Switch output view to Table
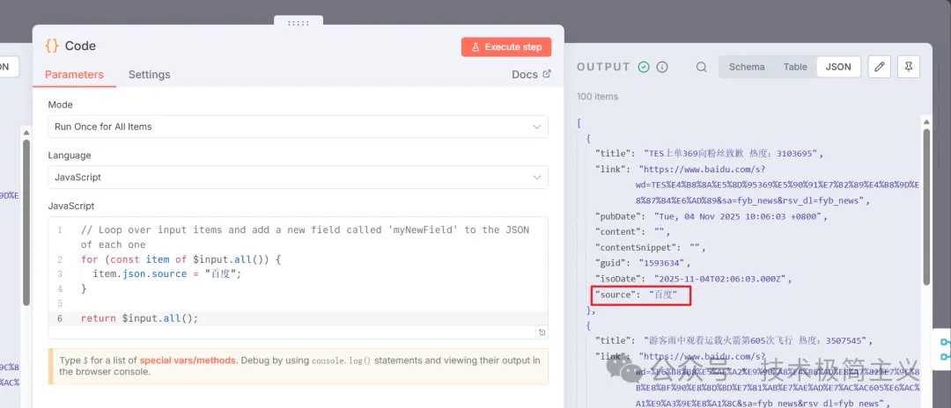 coord(795,67)
